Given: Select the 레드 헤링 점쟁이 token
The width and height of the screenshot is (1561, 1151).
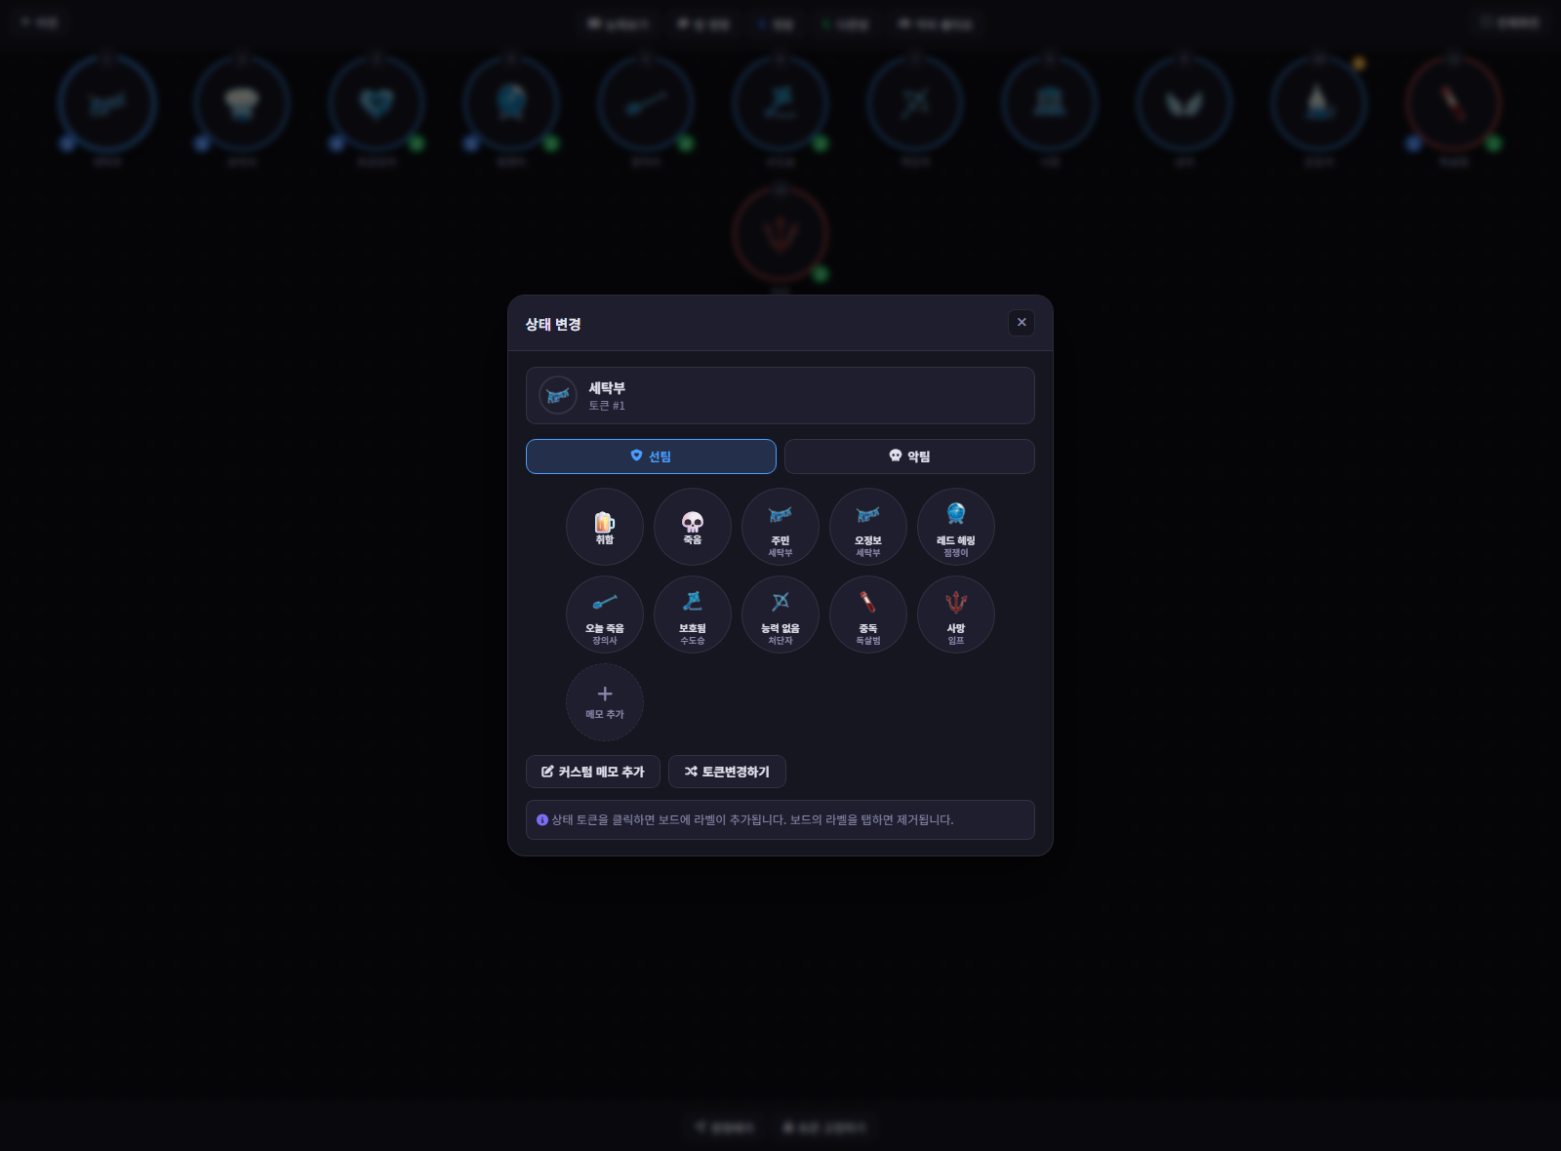Looking at the screenshot, I should pos(956,527).
